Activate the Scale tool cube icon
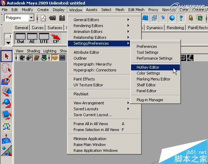The image size is (208, 164). point(7,115)
